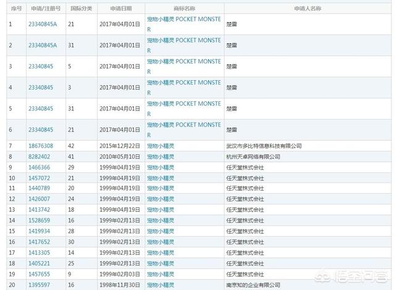Open registration number 1457072

(x=39, y=178)
